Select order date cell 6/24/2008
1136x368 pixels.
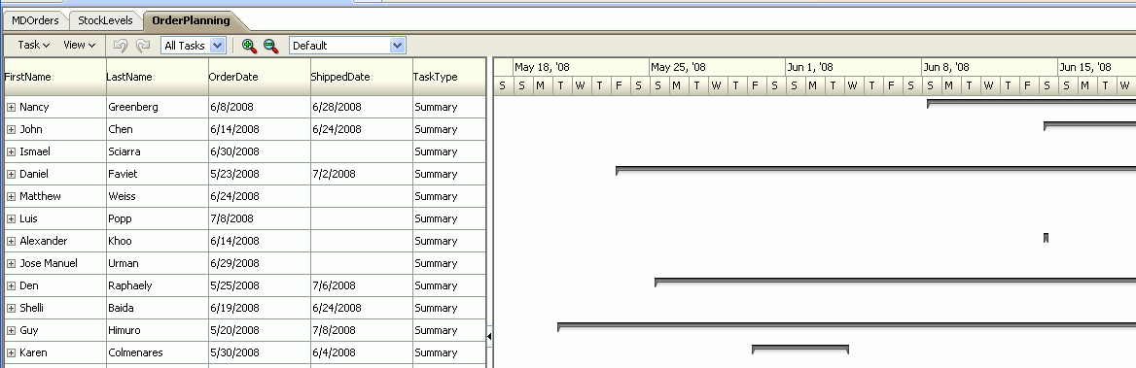tap(260, 197)
